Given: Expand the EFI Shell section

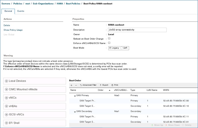Looking at the screenshot, I should click(35, 123).
